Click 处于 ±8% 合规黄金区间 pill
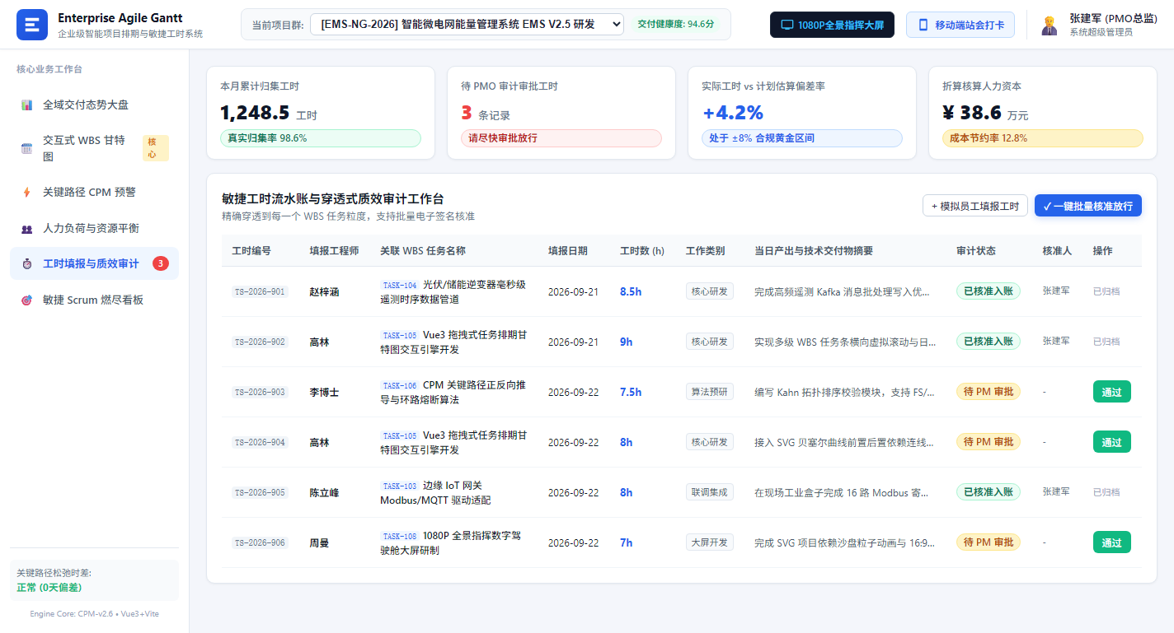The image size is (1174, 633). coord(802,138)
